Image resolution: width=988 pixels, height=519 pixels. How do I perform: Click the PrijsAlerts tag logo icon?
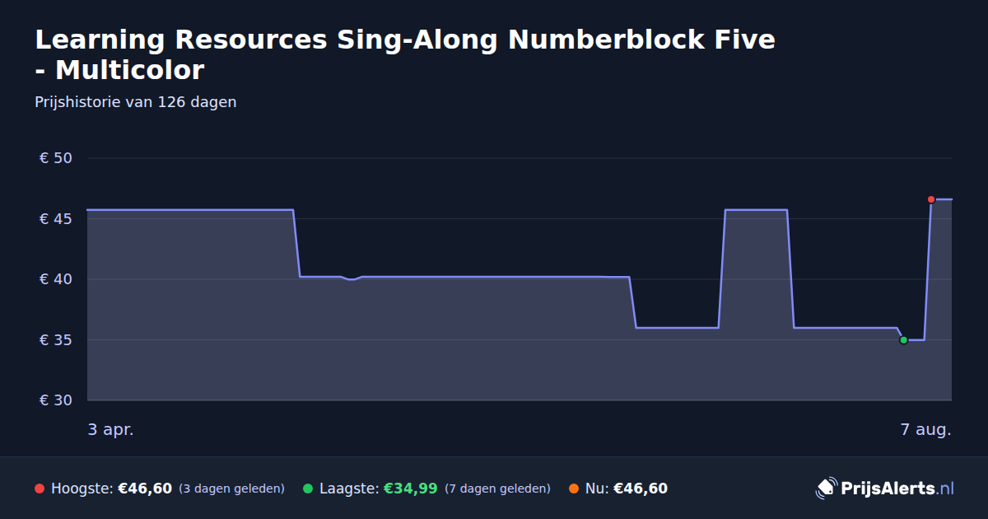[x=826, y=488]
